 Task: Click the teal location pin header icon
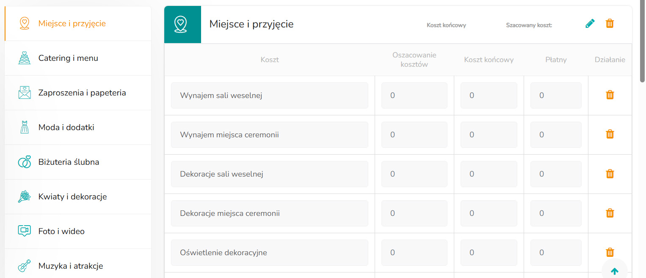[182, 25]
